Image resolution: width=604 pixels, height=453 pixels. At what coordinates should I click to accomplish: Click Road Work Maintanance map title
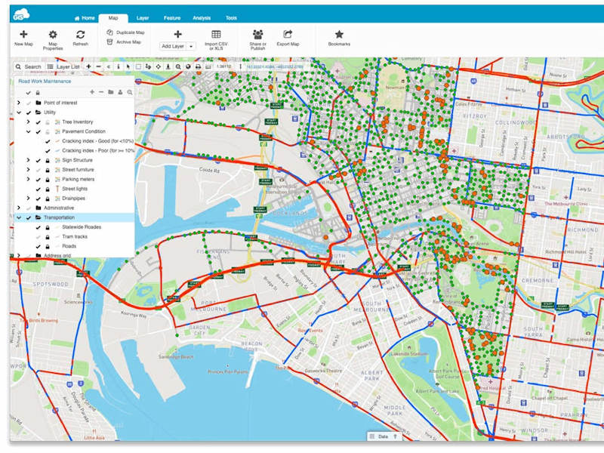[x=45, y=82]
